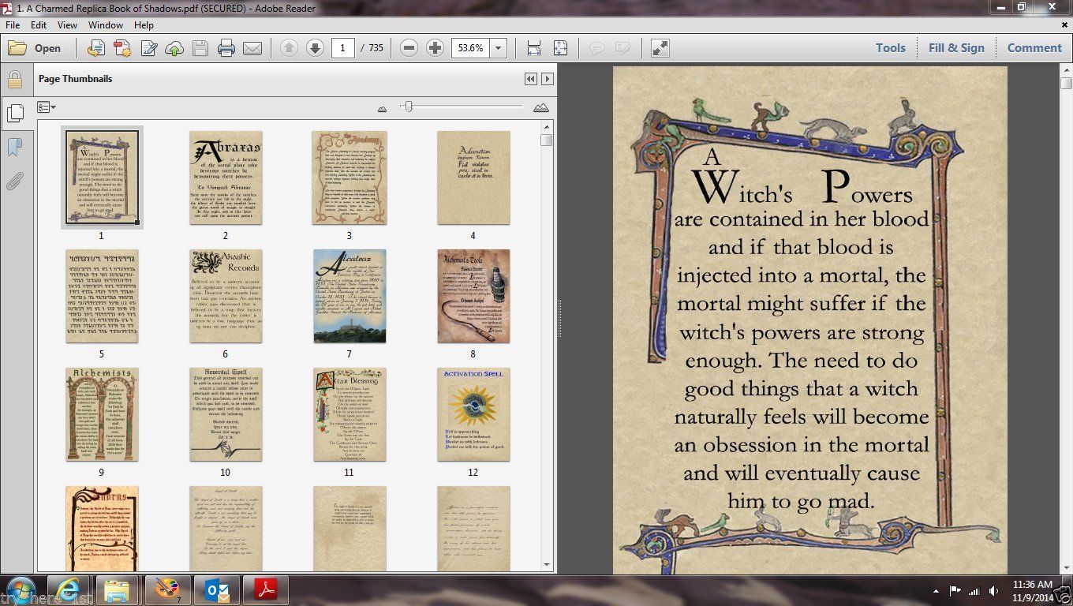Viewport: 1073px width, 606px height.
Task: Zoom in with the plus button
Action: point(435,48)
